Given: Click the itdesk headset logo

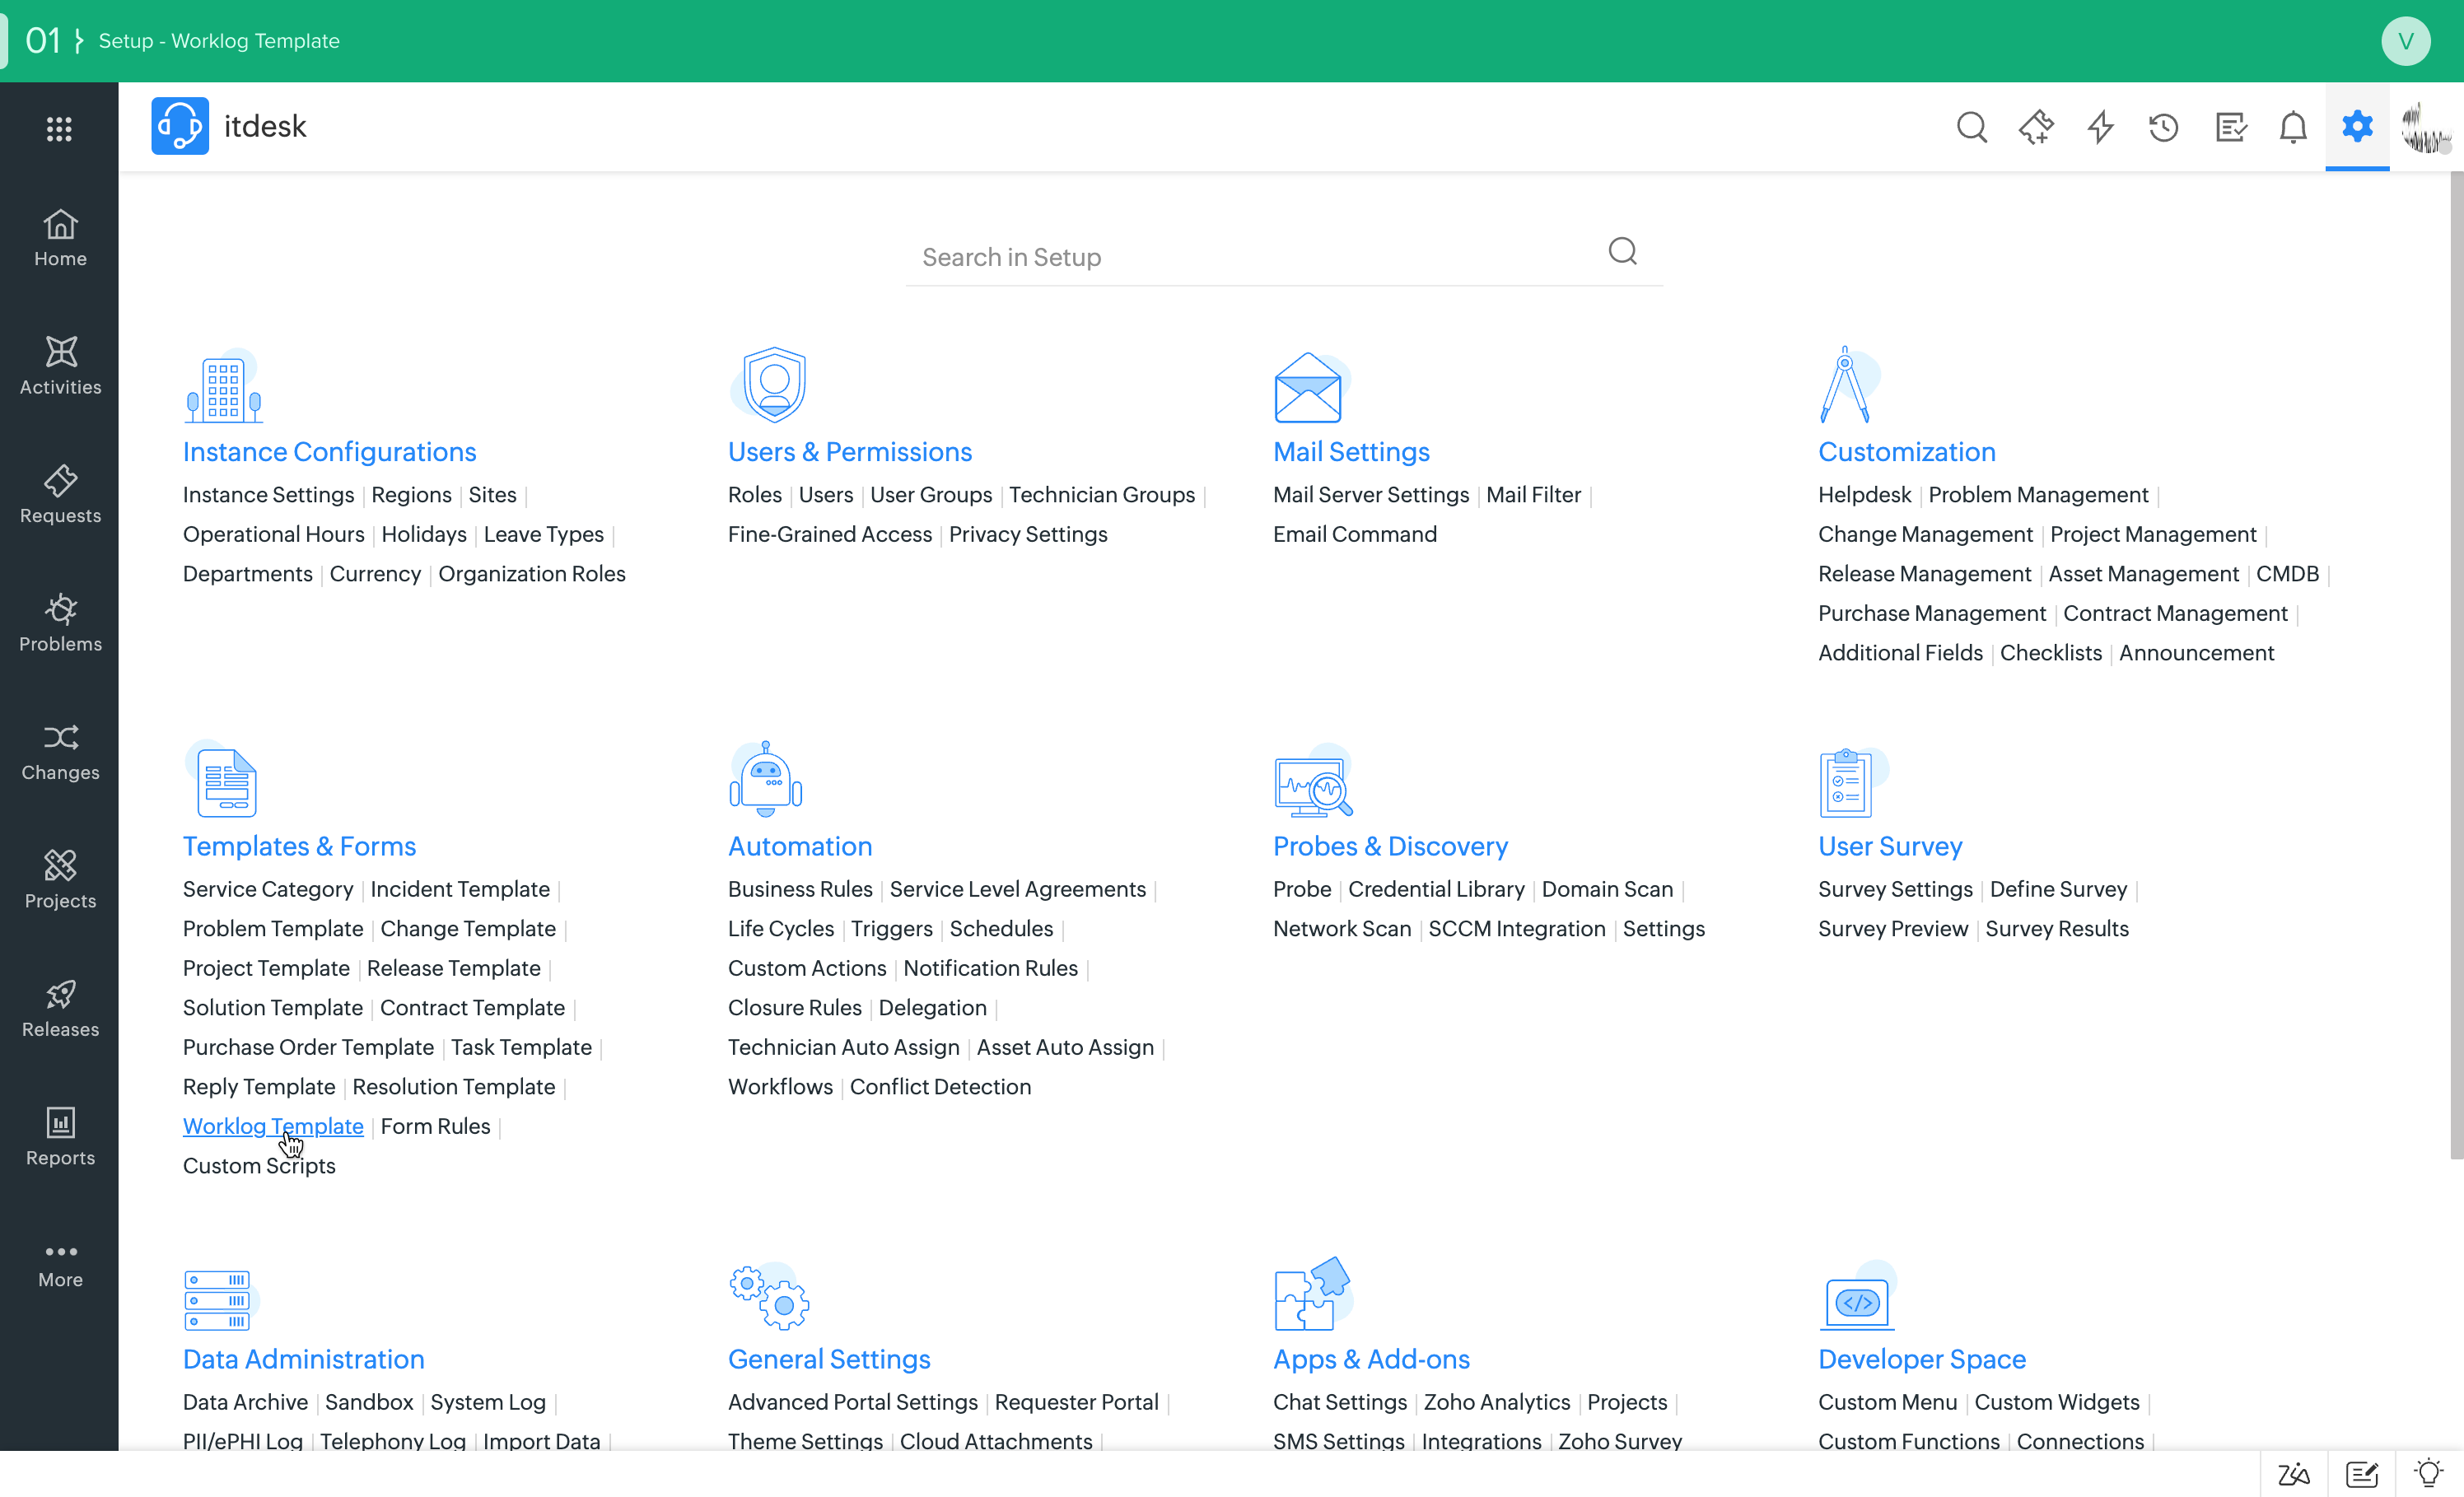Looking at the screenshot, I should [180, 126].
